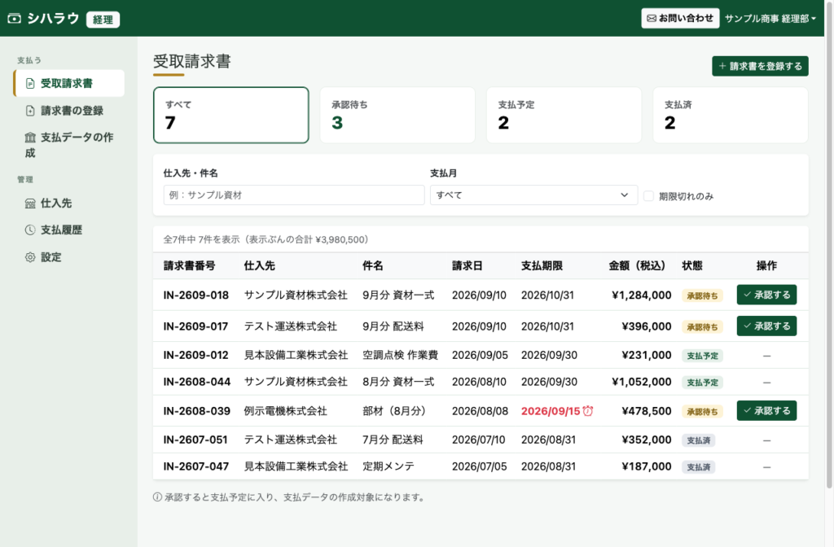The height and width of the screenshot is (547, 834).
Task: Select the 承認待ち summary tab
Action: tap(397, 115)
